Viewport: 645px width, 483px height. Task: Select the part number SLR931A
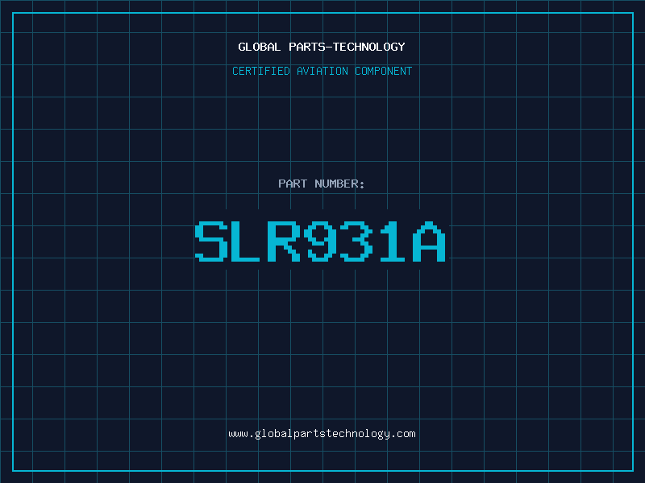click(x=320, y=242)
